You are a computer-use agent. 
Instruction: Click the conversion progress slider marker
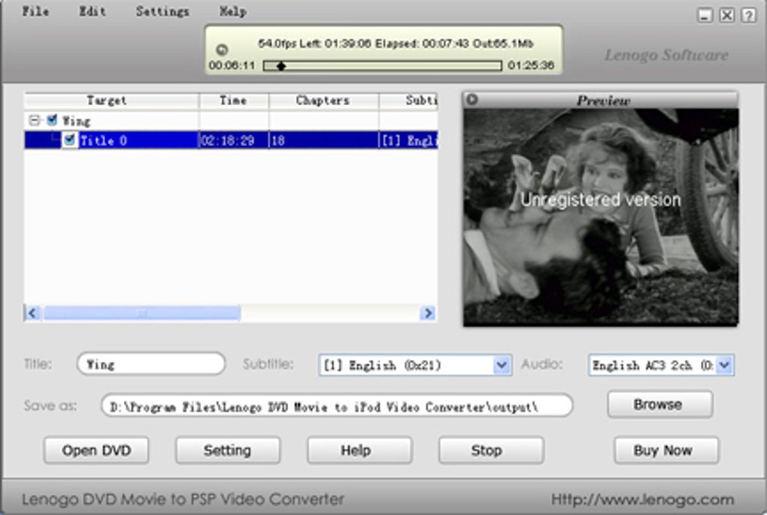click(x=280, y=65)
